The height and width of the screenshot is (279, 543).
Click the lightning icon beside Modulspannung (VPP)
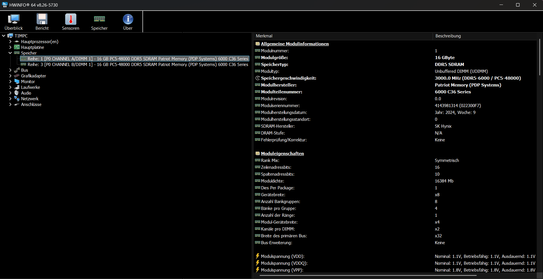(x=258, y=270)
